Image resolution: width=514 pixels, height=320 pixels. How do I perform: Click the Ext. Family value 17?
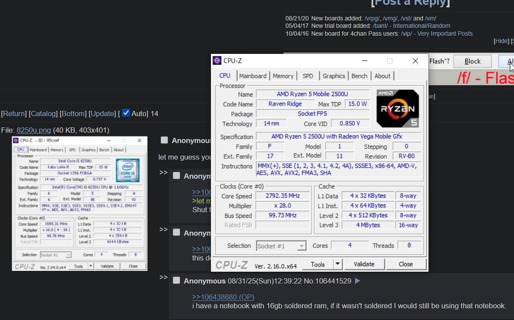[270, 156]
